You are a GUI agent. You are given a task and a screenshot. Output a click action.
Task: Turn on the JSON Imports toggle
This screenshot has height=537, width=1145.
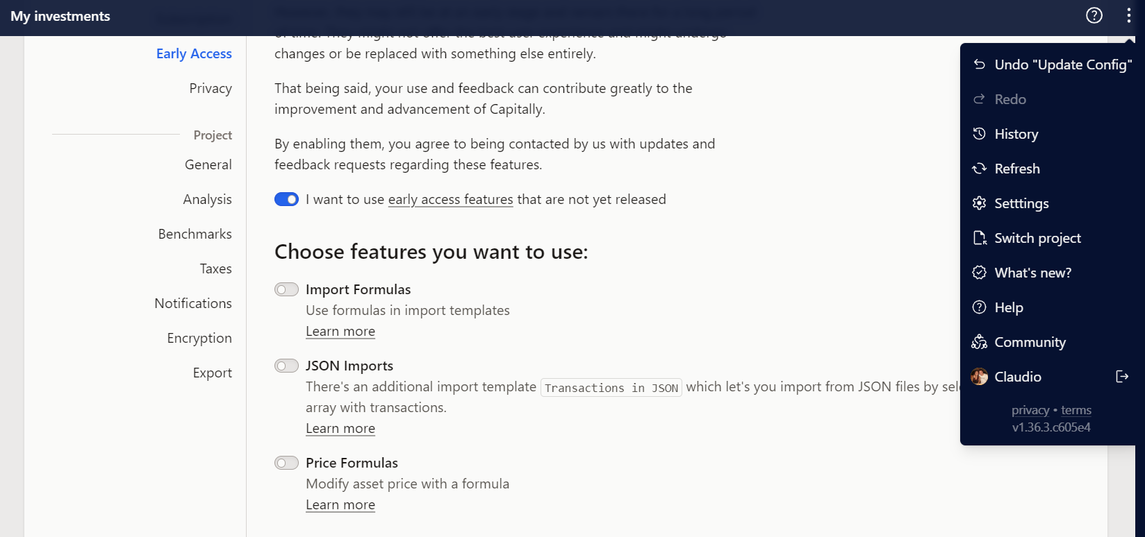[286, 366]
